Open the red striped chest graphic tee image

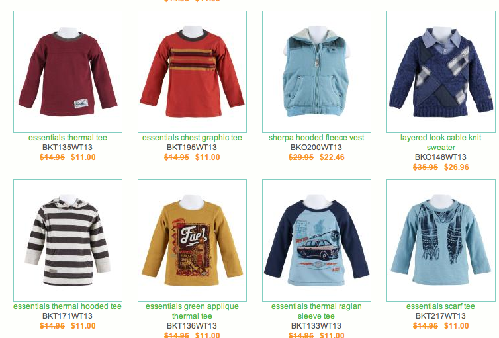192,72
